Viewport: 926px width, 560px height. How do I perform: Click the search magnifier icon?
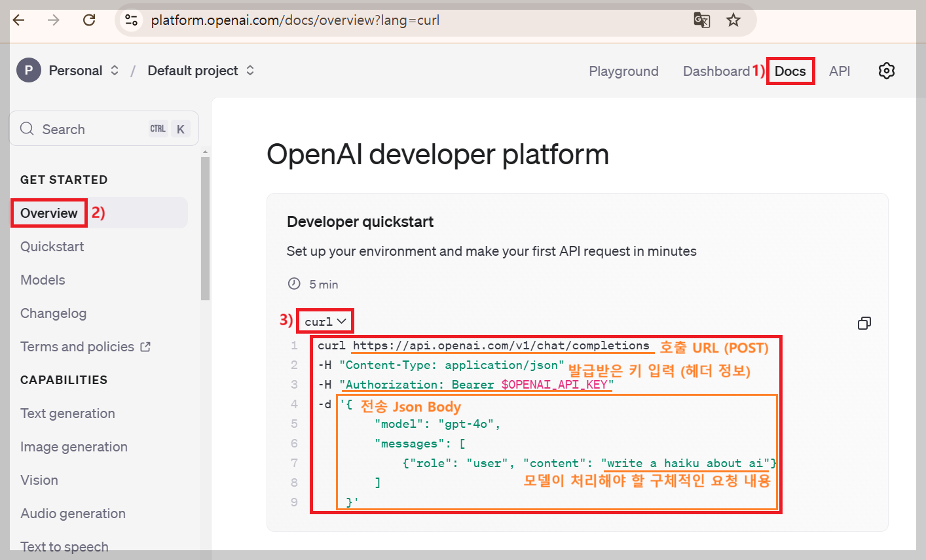point(27,129)
